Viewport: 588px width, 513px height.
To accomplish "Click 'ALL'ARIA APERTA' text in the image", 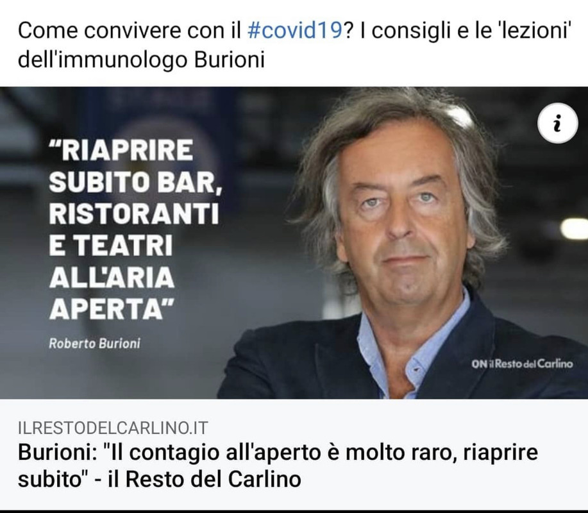I will [112, 293].
